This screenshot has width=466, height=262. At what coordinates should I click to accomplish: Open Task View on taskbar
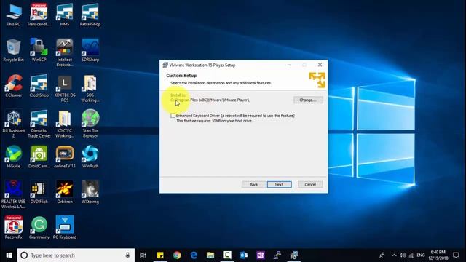pyautogui.click(x=143, y=255)
